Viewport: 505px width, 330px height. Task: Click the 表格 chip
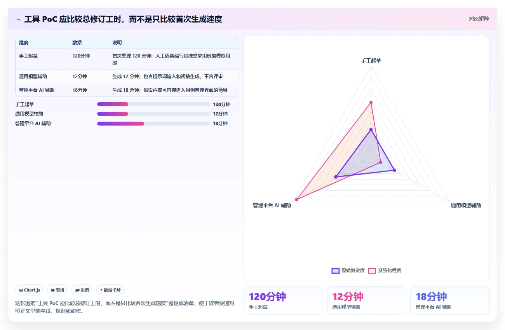(x=57, y=290)
